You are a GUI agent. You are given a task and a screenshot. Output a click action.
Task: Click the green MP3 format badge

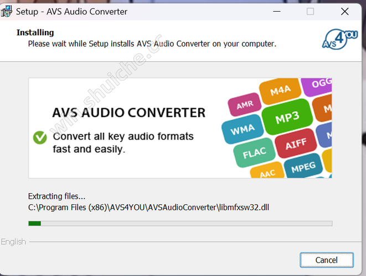pos(287,117)
